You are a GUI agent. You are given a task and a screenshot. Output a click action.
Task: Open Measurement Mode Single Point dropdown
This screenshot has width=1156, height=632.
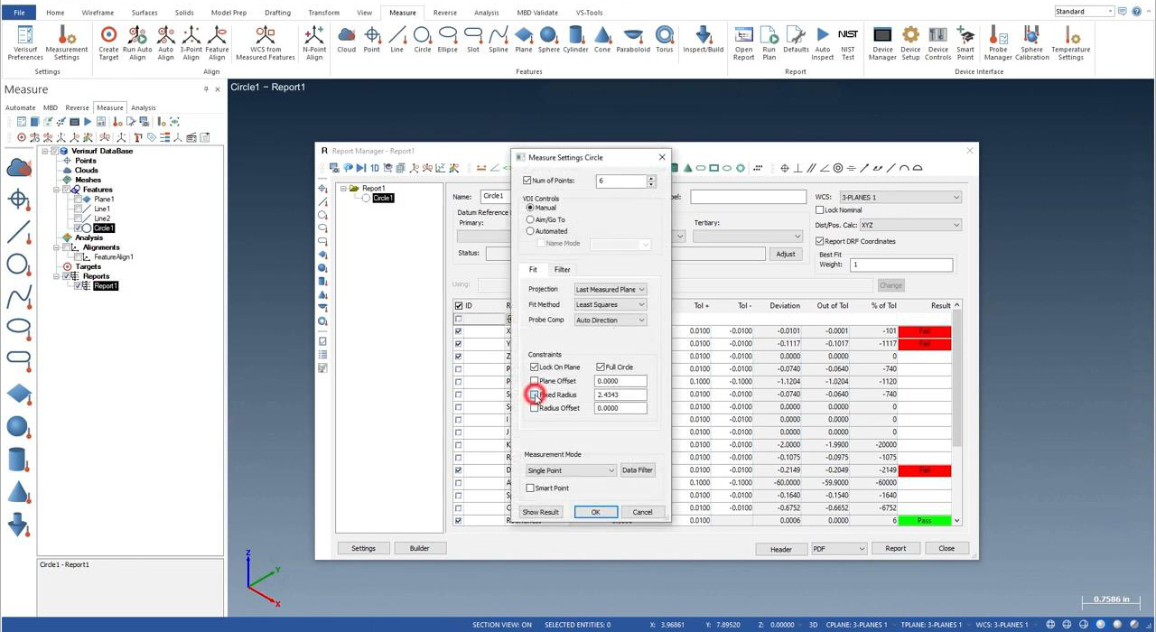point(570,470)
